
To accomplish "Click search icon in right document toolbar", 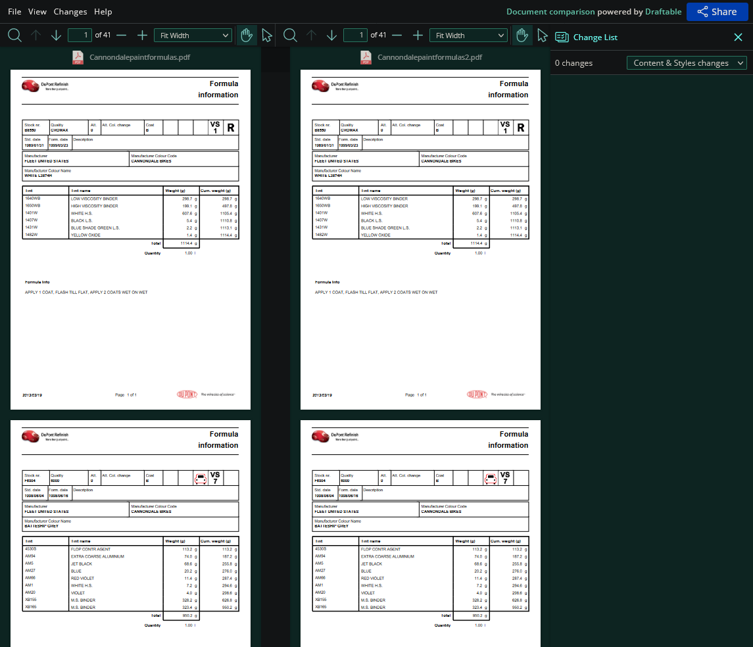I will 290,35.
